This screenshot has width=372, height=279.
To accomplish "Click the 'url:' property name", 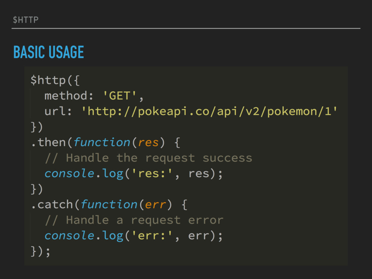I will click(x=58, y=111).
